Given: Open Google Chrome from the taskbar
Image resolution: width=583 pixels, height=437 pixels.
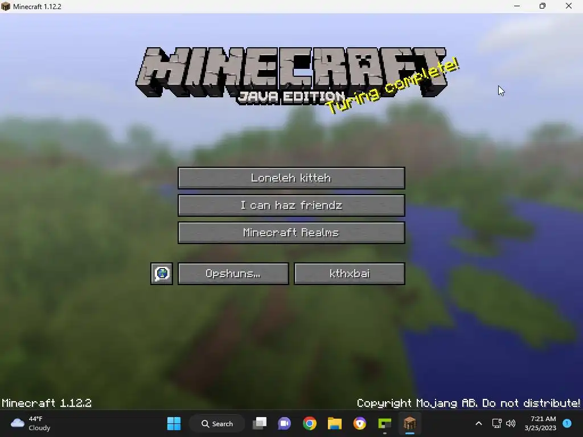Looking at the screenshot, I should pos(309,423).
